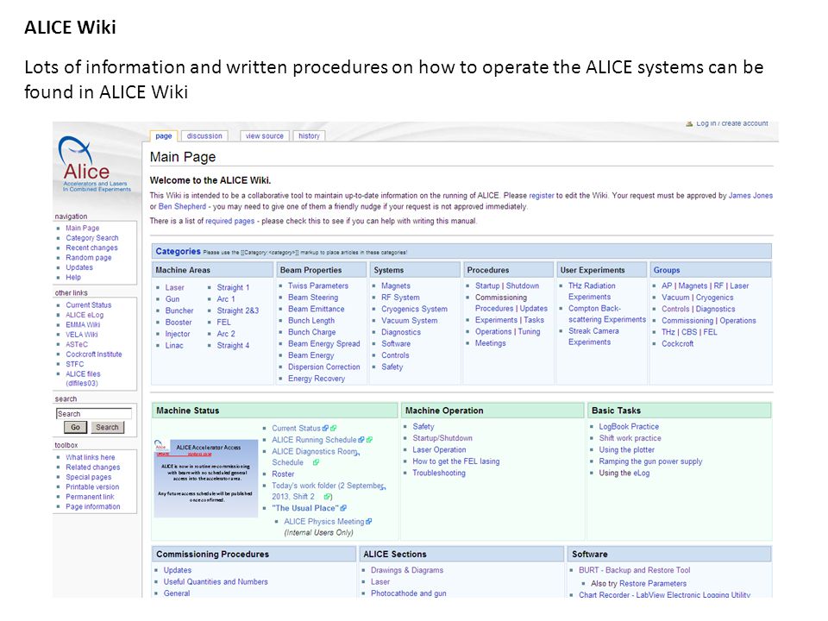Image resolution: width=828 pixels, height=621 pixels.
Task: Open Restore Parameters link
Action: pos(653,584)
